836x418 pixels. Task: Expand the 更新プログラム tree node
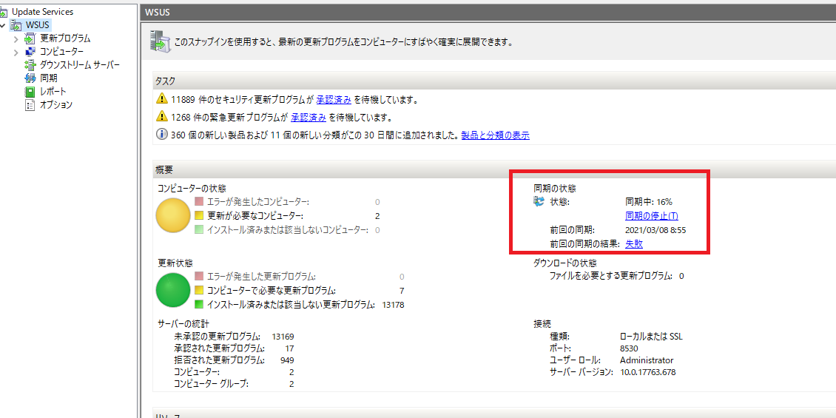[x=16, y=39]
